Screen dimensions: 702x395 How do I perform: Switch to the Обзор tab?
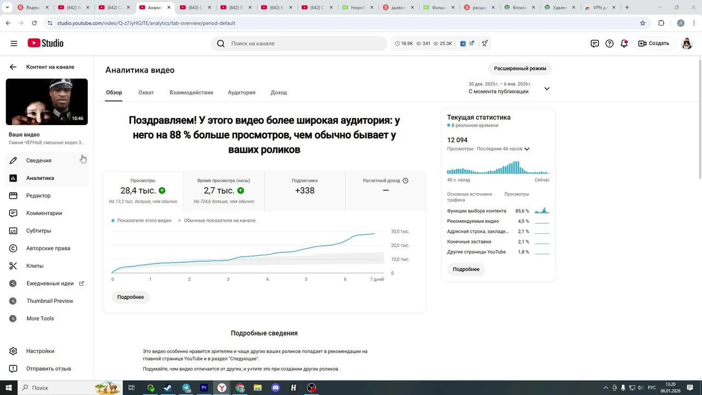[x=114, y=93]
